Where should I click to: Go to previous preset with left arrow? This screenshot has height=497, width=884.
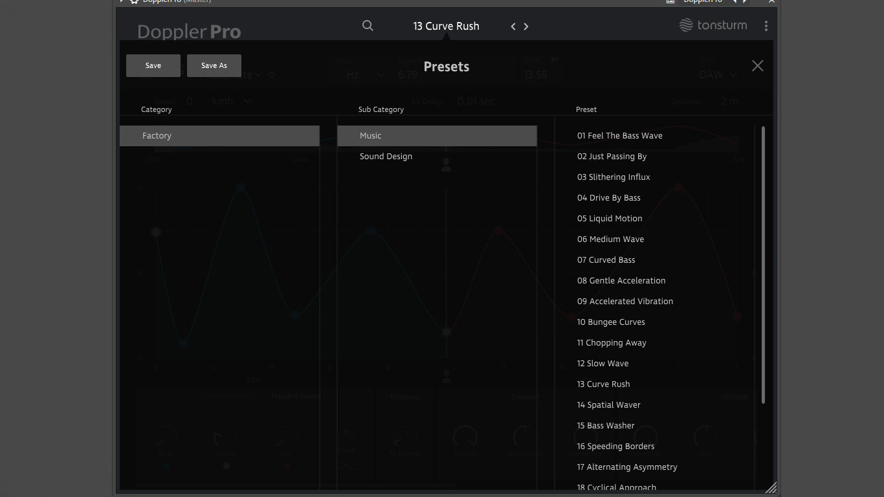[513, 27]
